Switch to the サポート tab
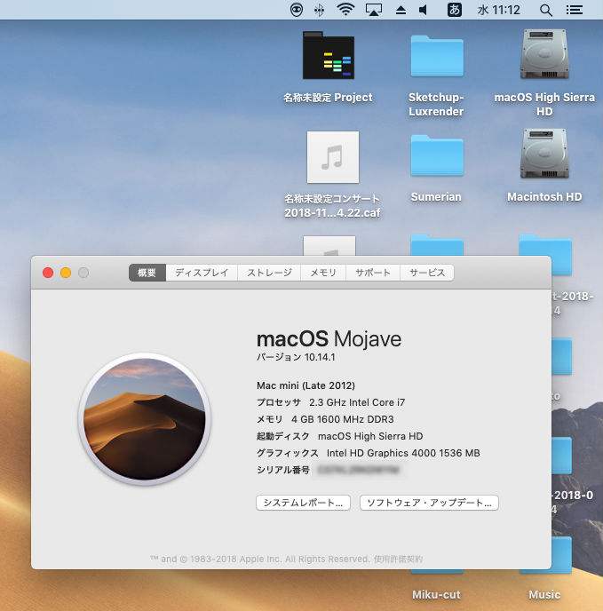This screenshot has width=603, height=611. pos(373,273)
